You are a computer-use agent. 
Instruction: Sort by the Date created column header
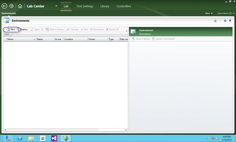(123, 39)
